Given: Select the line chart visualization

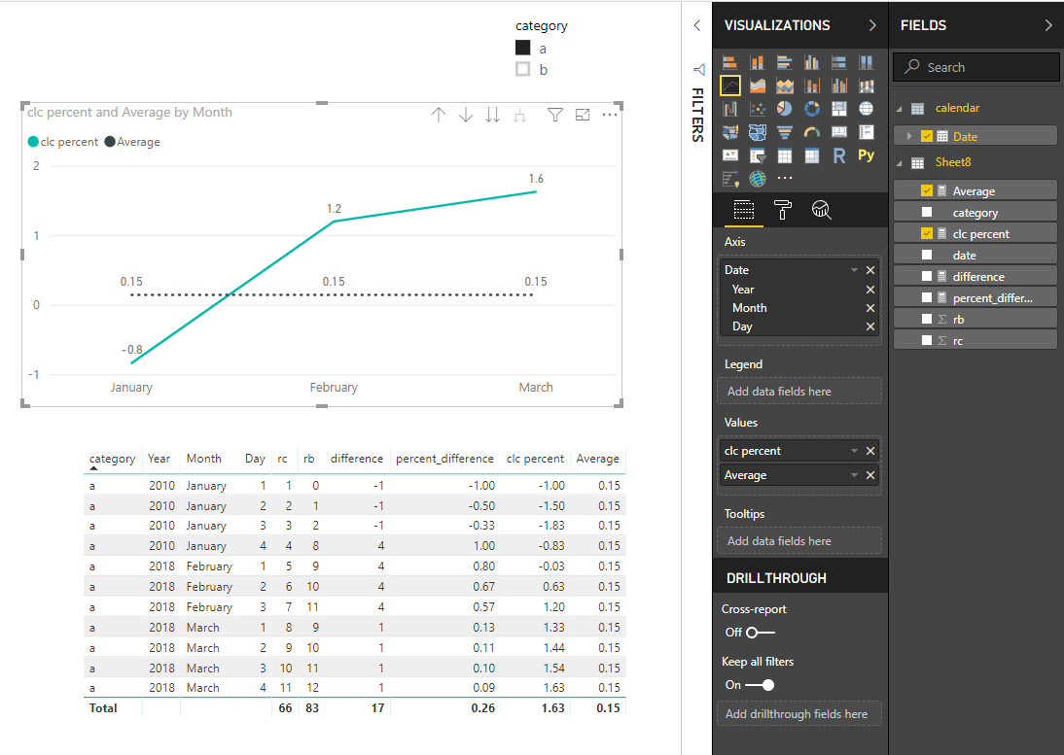Looking at the screenshot, I should click(730, 86).
